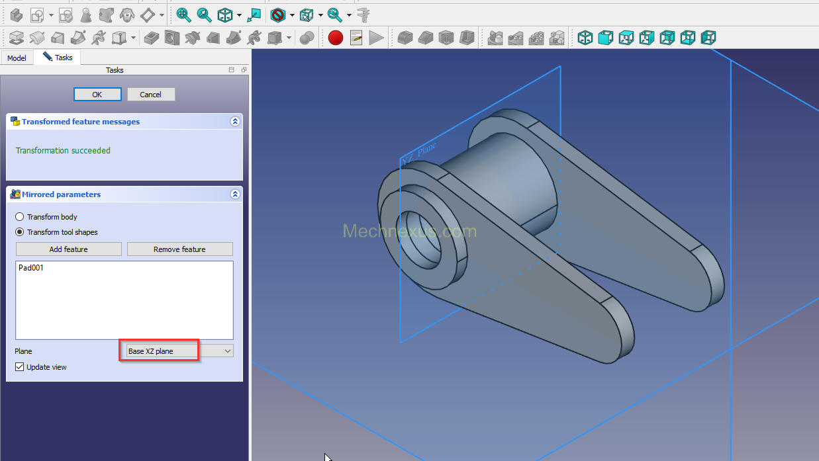Screen dimensions: 819x461
Task: Select Transform body radio option
Action: click(x=20, y=217)
